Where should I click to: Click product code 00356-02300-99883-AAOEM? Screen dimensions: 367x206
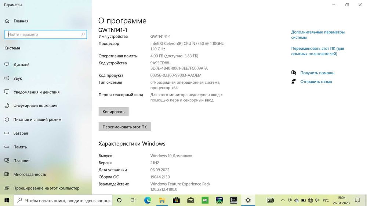176,75
